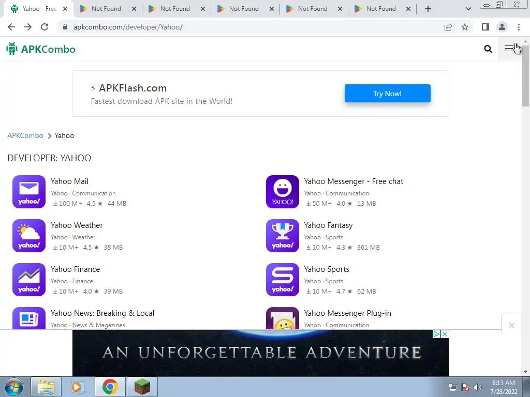This screenshot has height=397, width=530.
Task: Open the Yahoo Weather app icon
Action: coord(29,236)
